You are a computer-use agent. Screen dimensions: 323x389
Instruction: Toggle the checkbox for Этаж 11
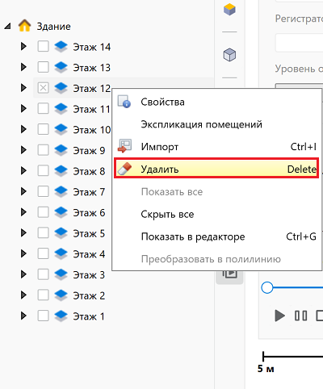[x=43, y=108]
